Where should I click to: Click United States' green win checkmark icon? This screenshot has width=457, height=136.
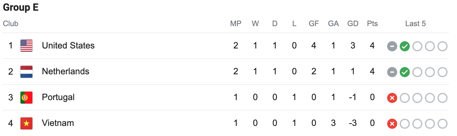pos(404,46)
